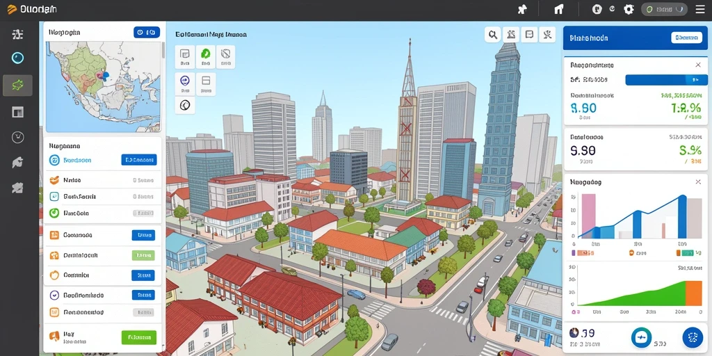Click the clock icon in the left sidebar
Screen dimensions: 712x356
(x=17, y=137)
